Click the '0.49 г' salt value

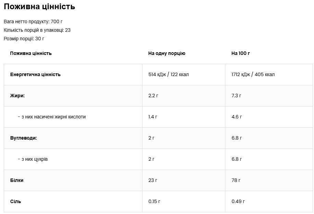[238, 201]
